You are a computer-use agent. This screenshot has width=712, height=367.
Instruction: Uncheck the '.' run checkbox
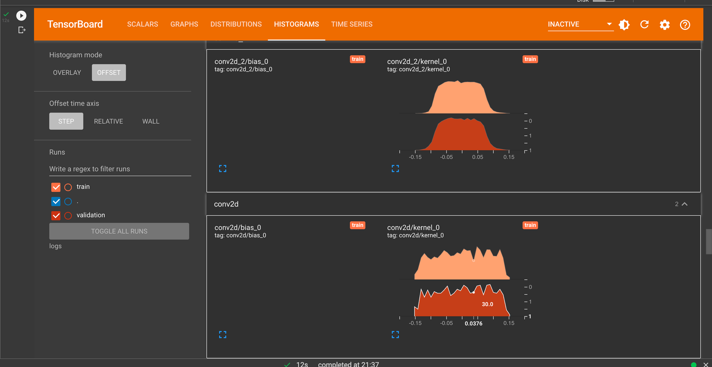point(56,201)
